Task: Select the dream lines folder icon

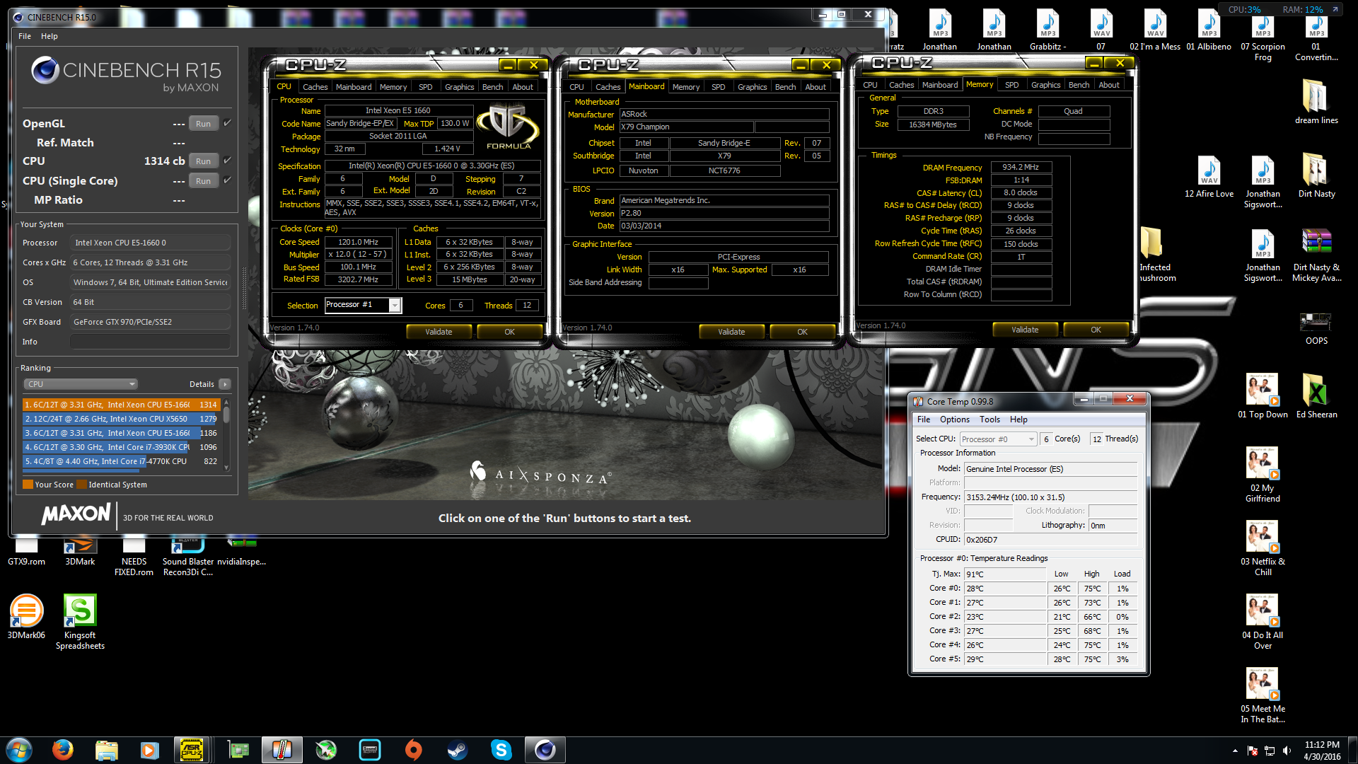Action: pos(1316,102)
